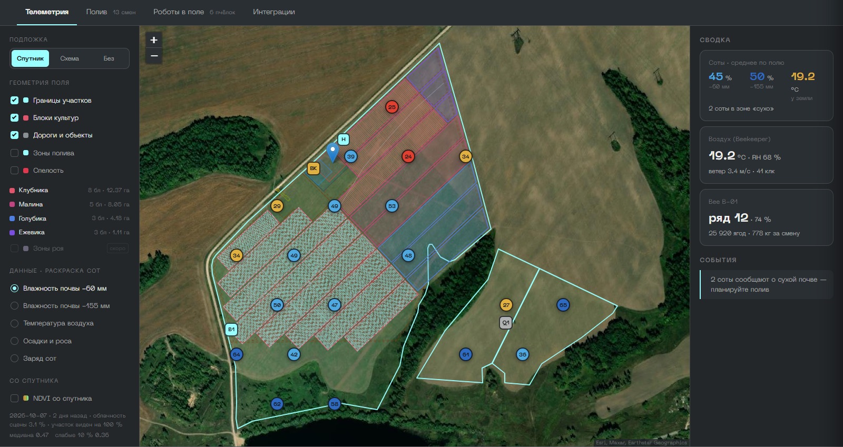Open yellow sensor marker 29
The height and width of the screenshot is (447, 843).
[277, 206]
